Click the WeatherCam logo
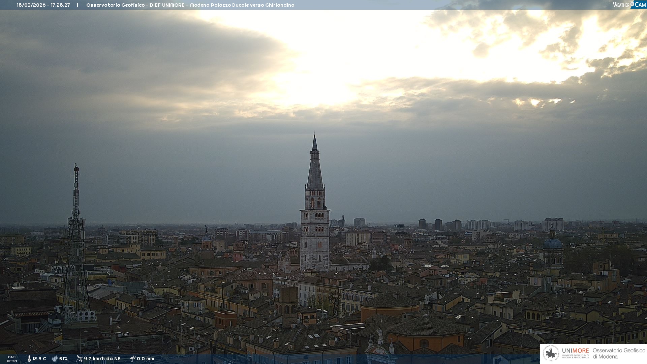The width and height of the screenshot is (647, 364). (x=629, y=5)
